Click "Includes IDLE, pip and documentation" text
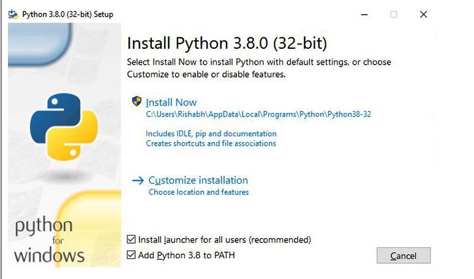The height and width of the screenshot is (279, 474). (x=211, y=133)
